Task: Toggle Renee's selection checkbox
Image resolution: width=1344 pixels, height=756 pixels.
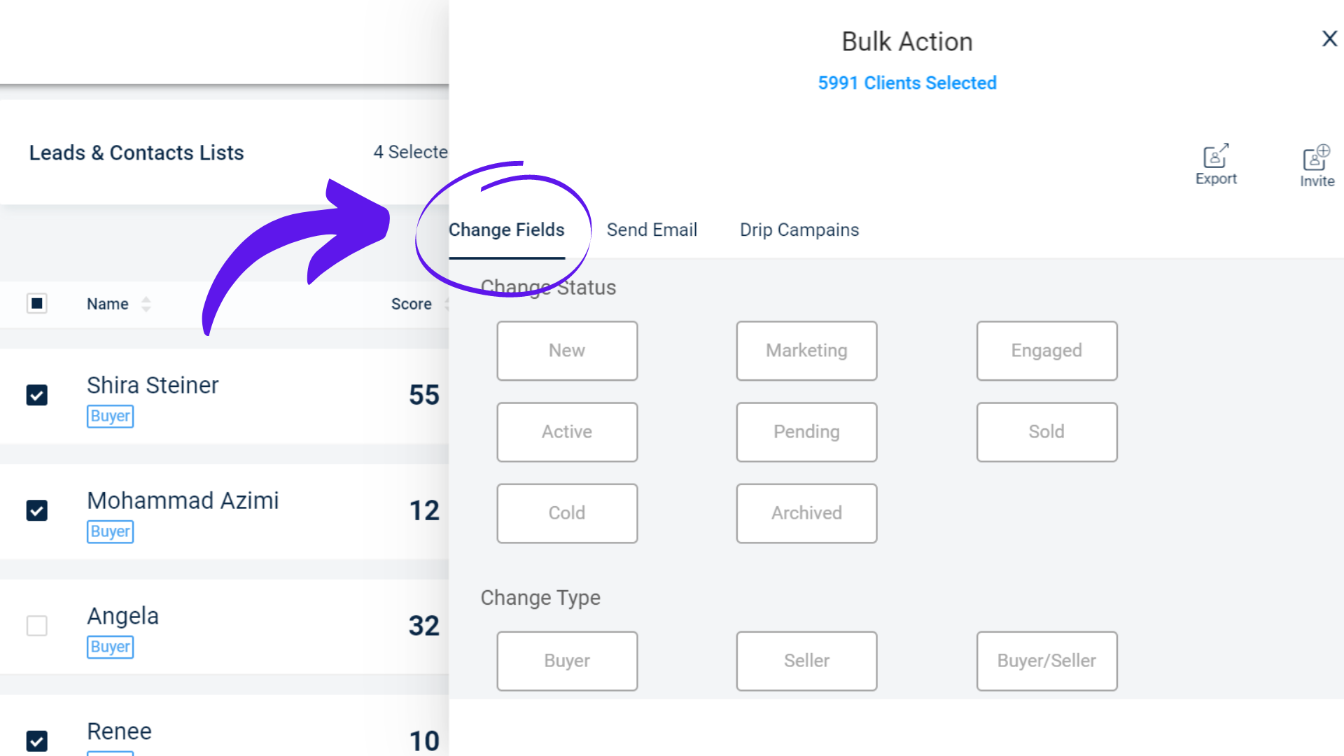Action: (37, 741)
